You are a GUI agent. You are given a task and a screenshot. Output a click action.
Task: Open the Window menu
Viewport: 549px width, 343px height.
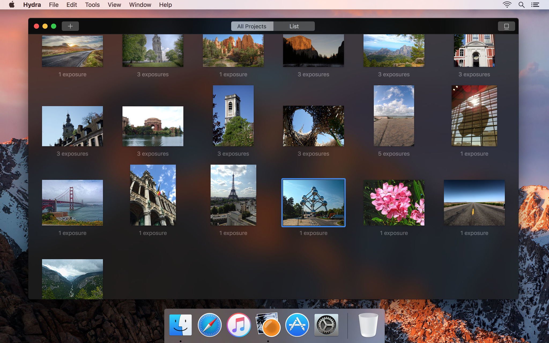coord(140,5)
